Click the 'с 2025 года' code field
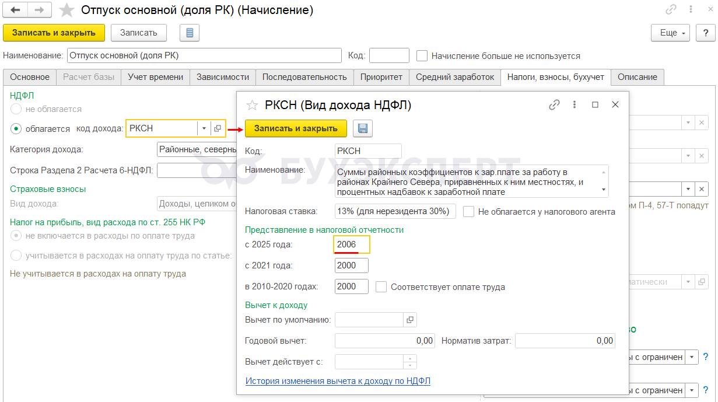 point(351,244)
